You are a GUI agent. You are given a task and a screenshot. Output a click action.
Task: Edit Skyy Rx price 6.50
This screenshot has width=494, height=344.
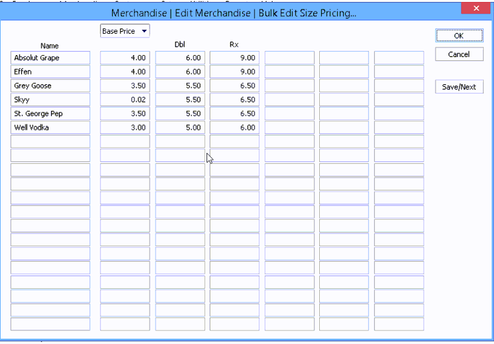point(235,100)
